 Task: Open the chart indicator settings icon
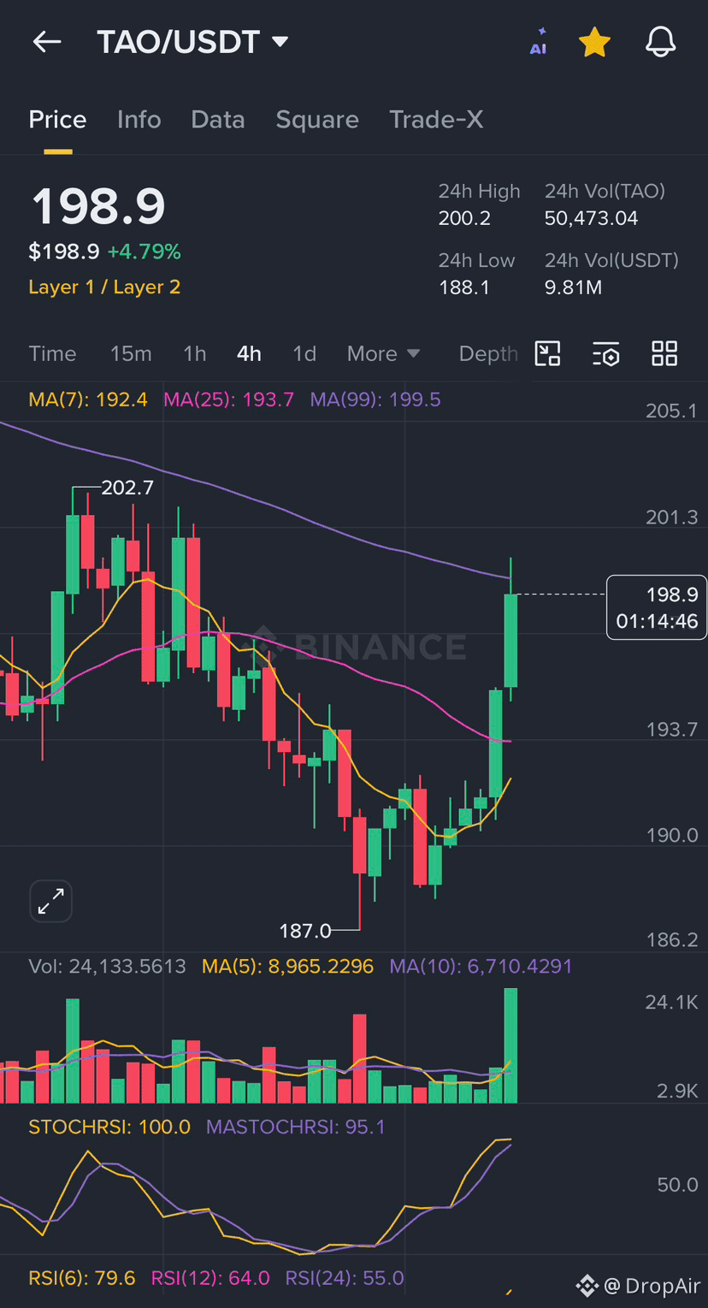coord(605,353)
